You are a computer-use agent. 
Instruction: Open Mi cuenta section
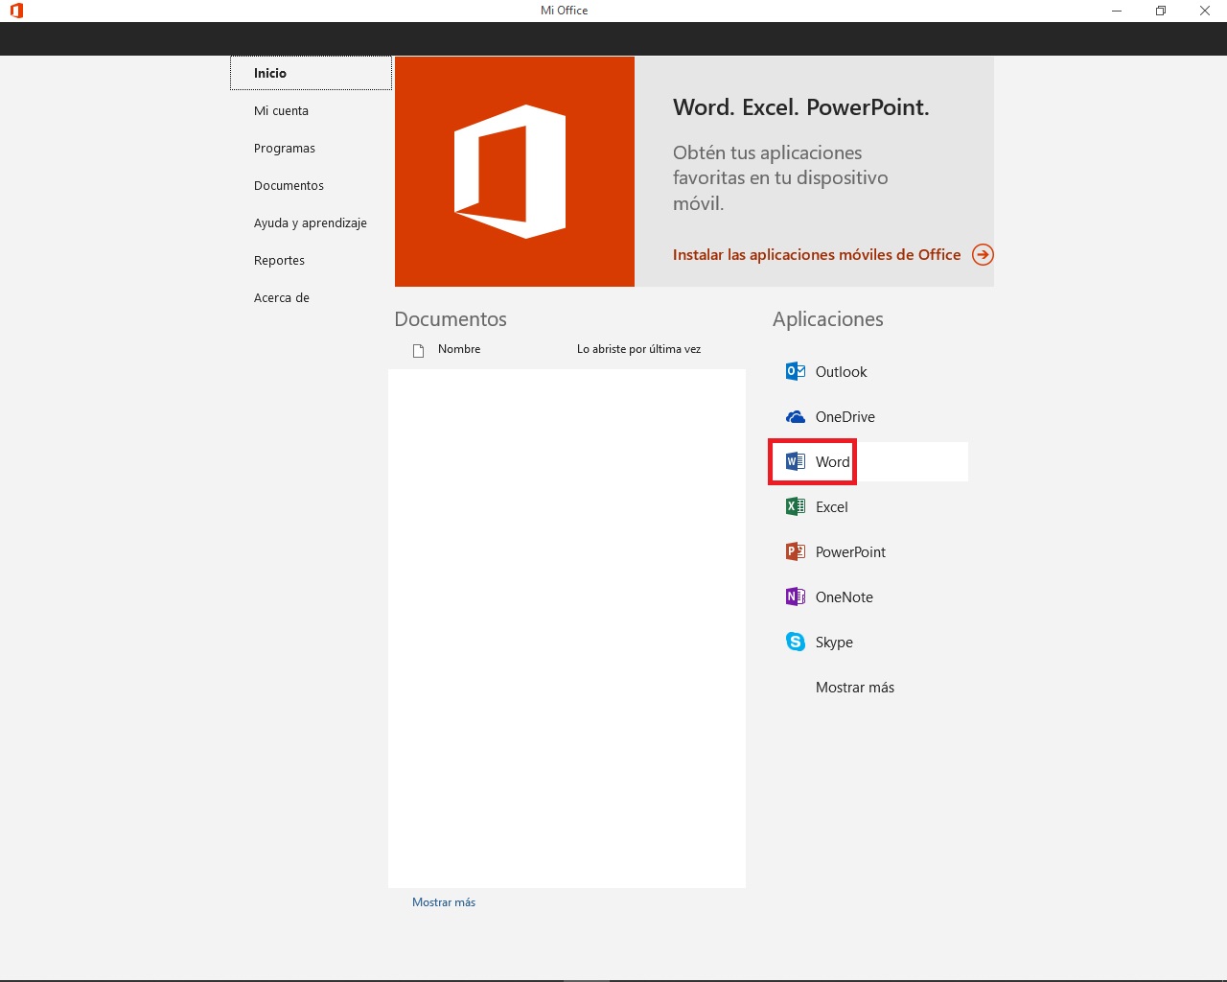pyautogui.click(x=281, y=110)
